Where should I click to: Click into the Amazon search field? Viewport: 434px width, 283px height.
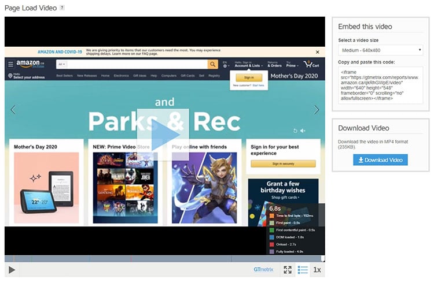[x=137, y=64]
